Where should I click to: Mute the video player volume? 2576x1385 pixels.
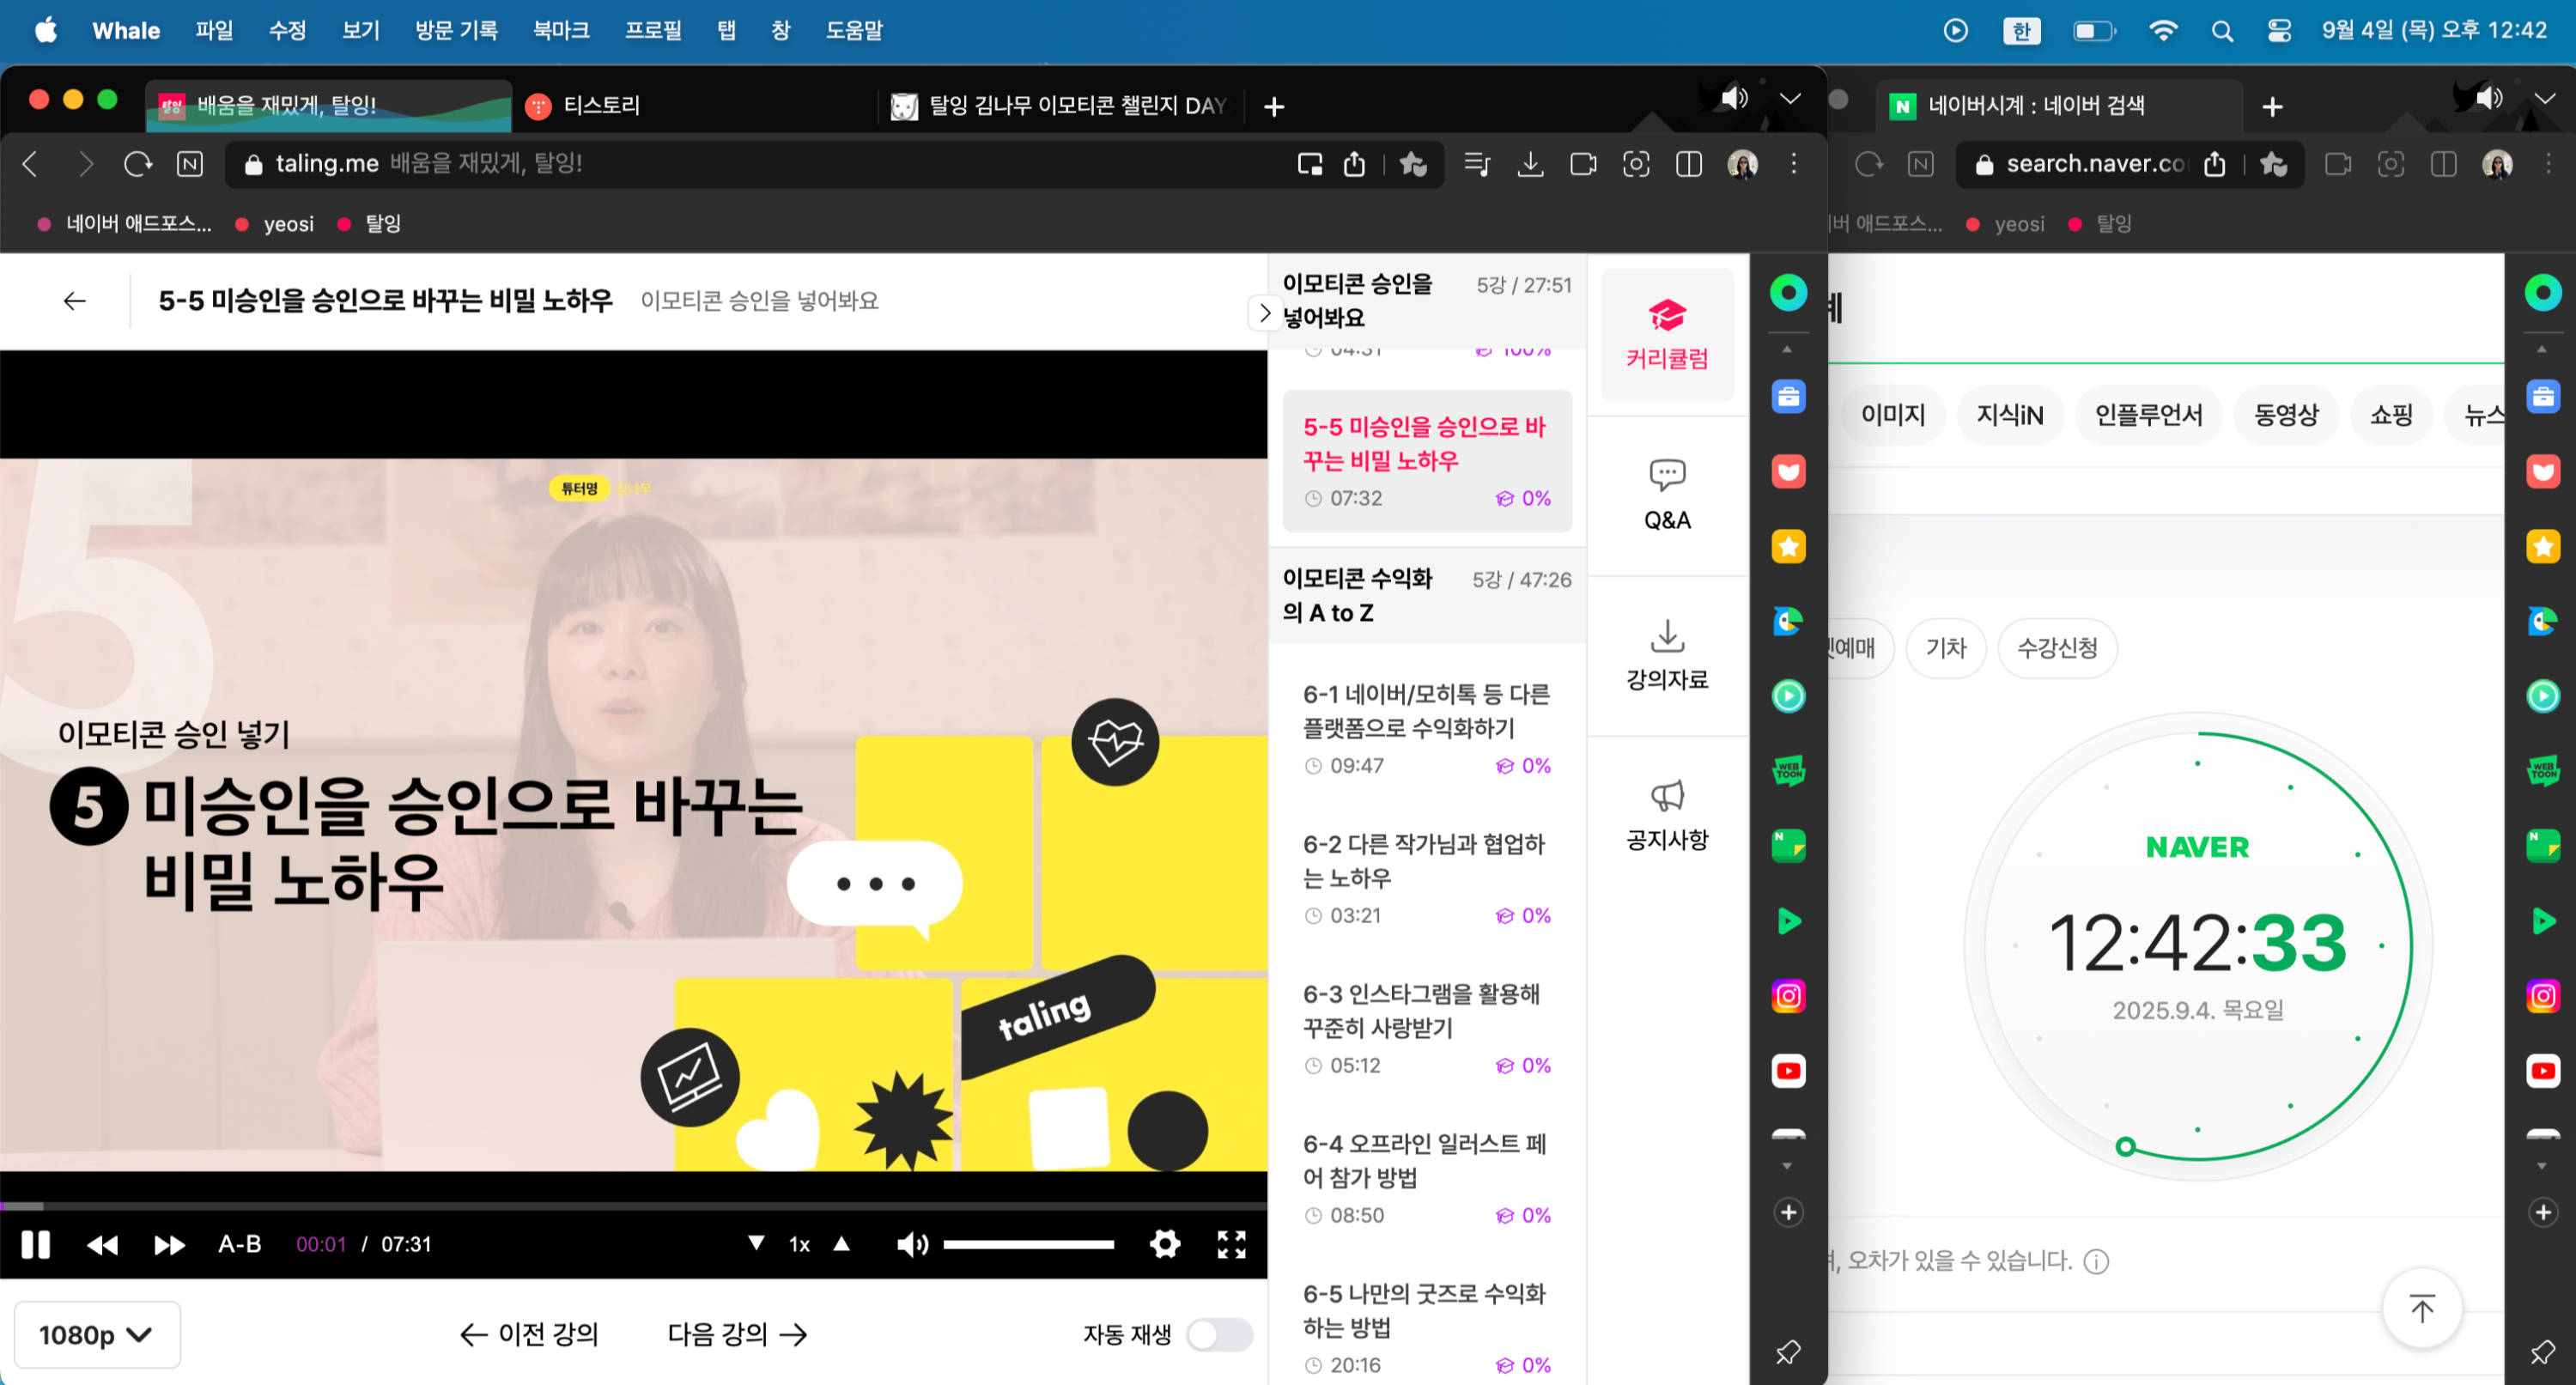click(911, 1244)
